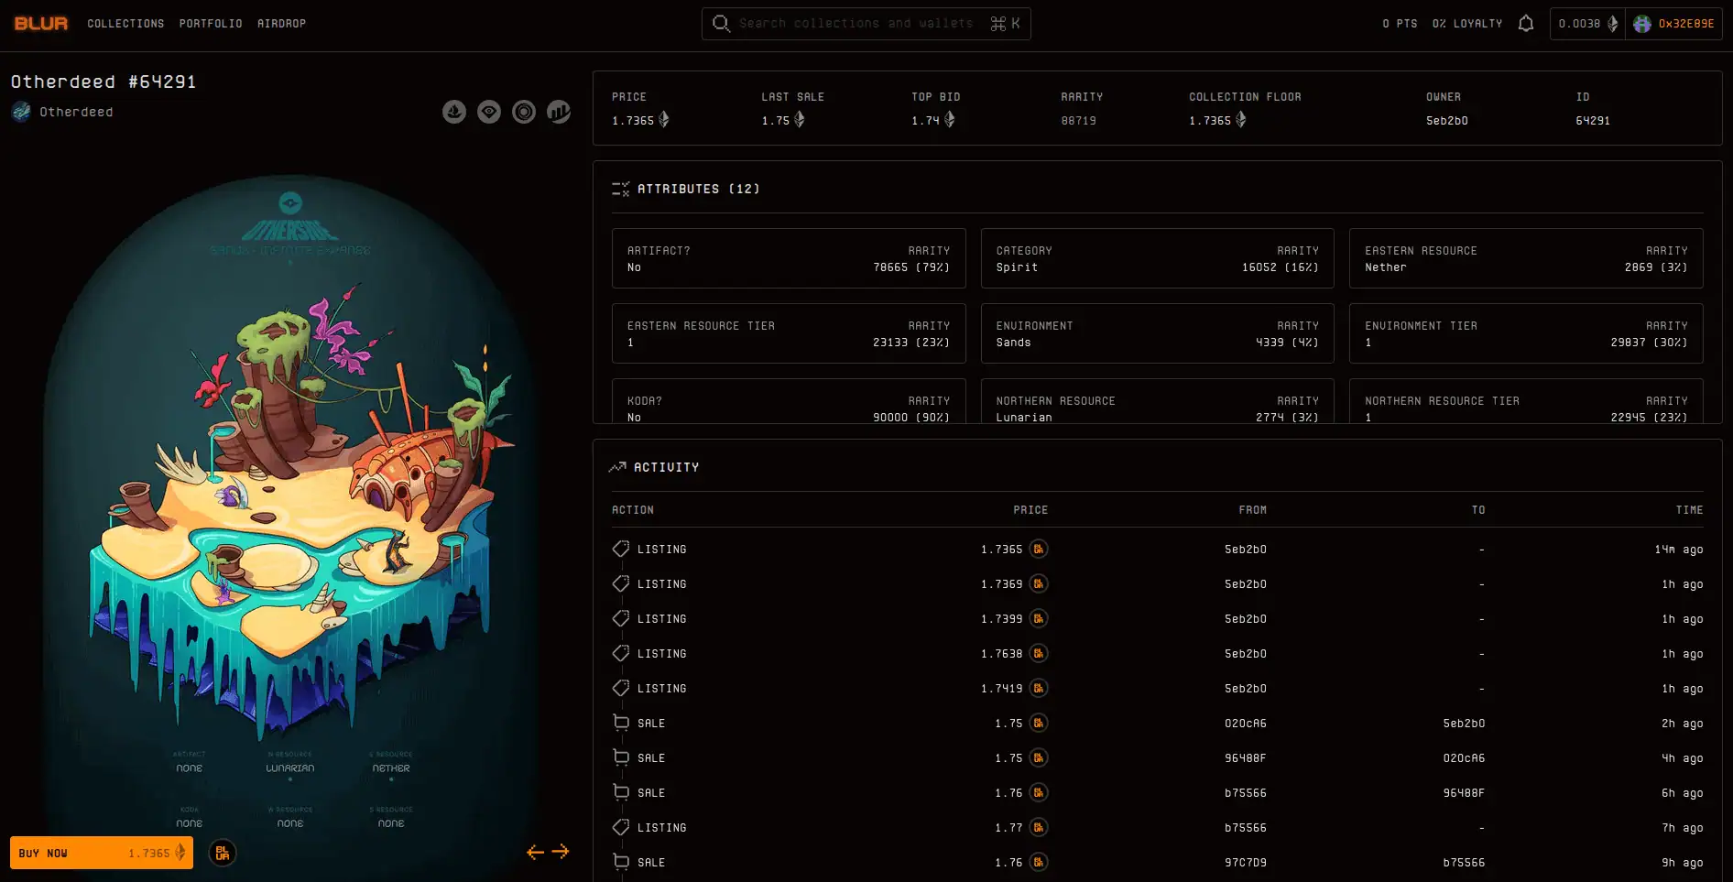Viewport: 1733px width, 882px height.
Task: Click Blur badge on 1.7399 listing row
Action: [1038, 618]
